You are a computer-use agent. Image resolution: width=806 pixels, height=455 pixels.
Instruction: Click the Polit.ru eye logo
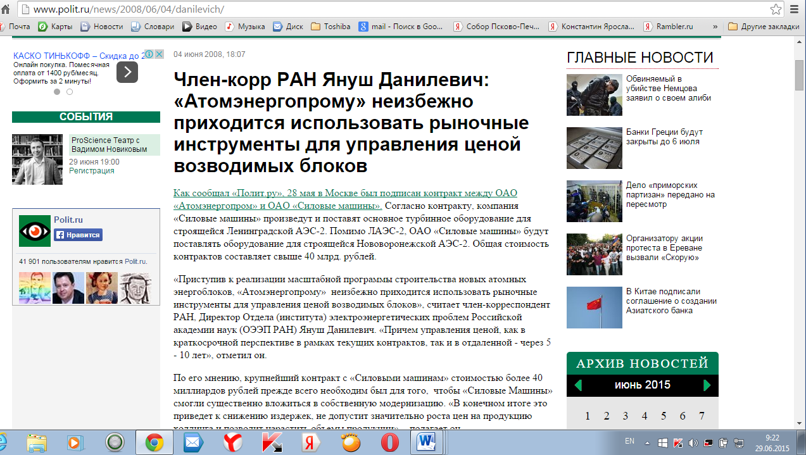[x=35, y=230]
